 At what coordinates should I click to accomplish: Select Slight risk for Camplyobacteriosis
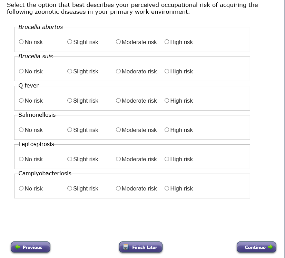(70, 188)
